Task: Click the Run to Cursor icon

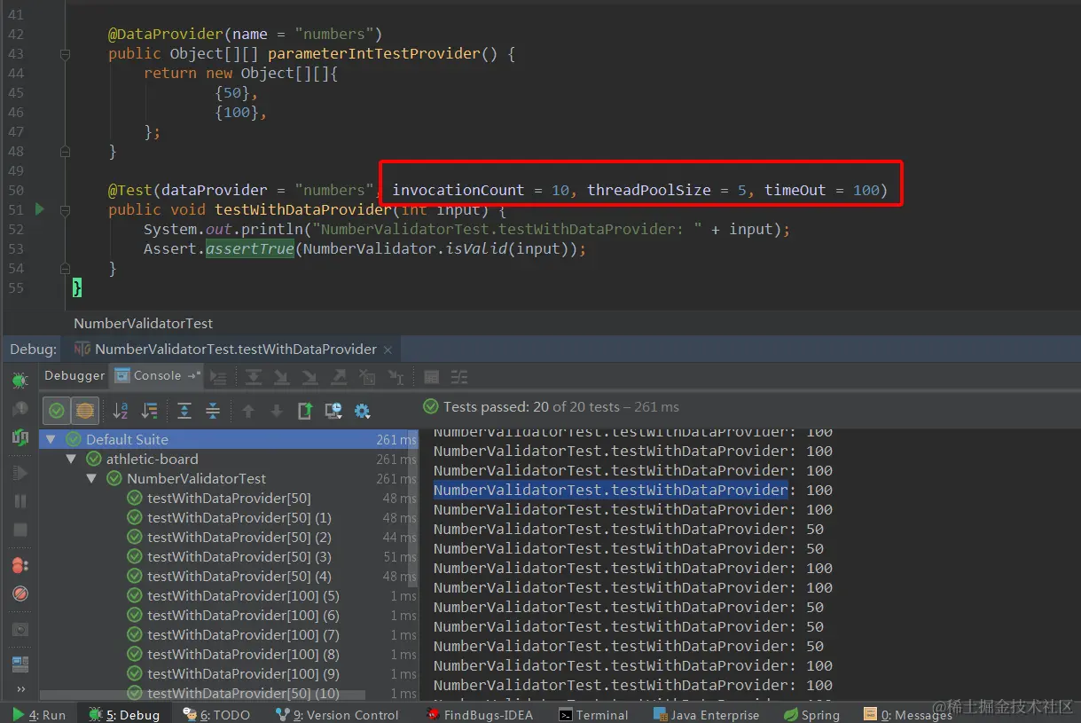Action: (x=396, y=377)
